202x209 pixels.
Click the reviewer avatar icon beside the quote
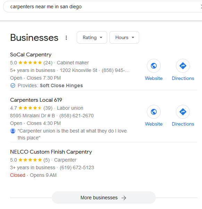13,131
